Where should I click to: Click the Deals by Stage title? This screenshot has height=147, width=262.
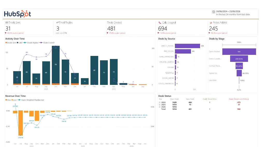(x=217, y=39)
